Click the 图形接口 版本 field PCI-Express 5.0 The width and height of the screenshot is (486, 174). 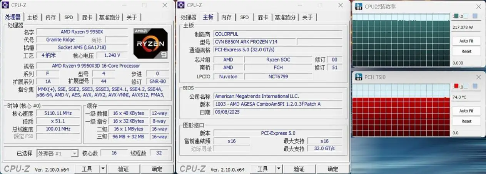pyautogui.click(x=278, y=133)
